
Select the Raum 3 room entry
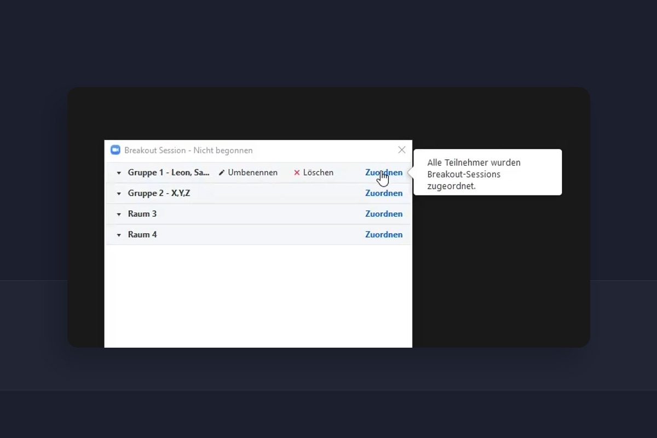[x=142, y=214]
